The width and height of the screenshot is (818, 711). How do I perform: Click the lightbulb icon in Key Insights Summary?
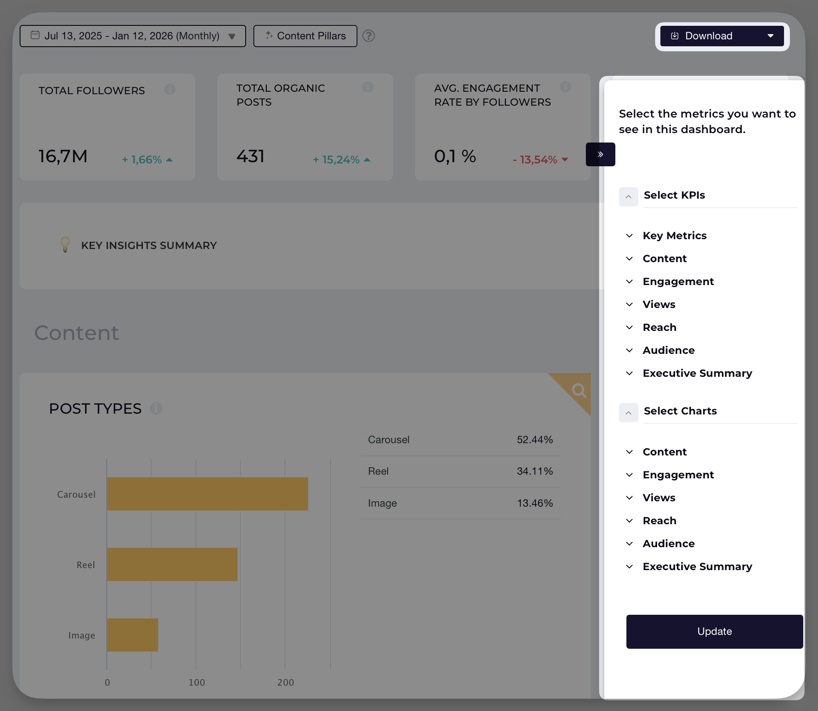point(65,245)
